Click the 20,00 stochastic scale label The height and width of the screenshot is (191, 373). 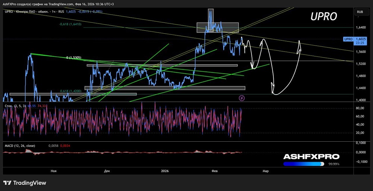pyautogui.click(x=361, y=133)
